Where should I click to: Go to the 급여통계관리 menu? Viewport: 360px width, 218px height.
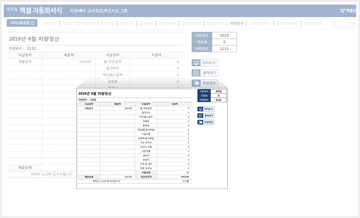[287, 23]
